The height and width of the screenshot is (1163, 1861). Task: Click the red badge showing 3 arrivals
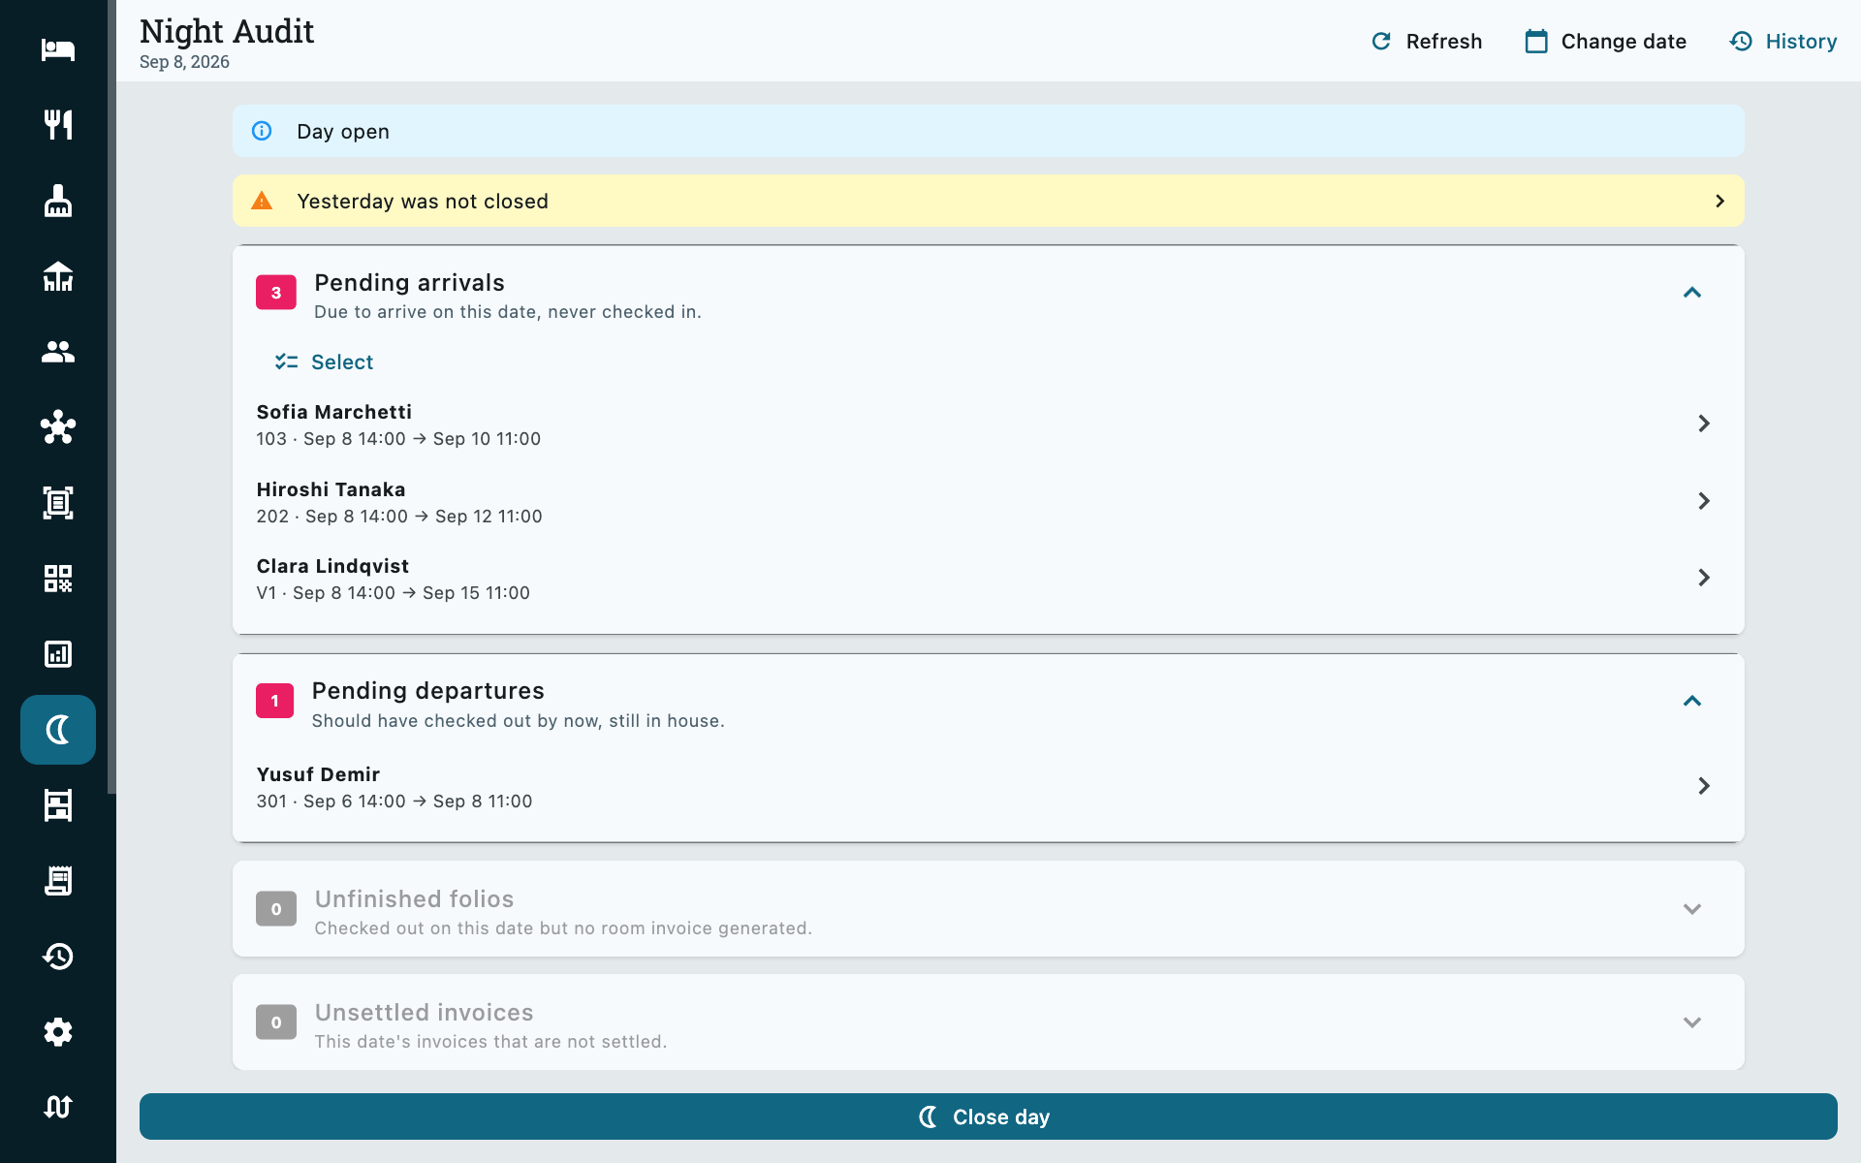click(x=276, y=293)
